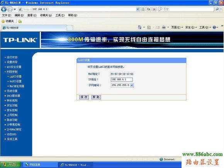Click the Home page icon
The height and width of the screenshot is (168, 224).
[x=140, y=27]
